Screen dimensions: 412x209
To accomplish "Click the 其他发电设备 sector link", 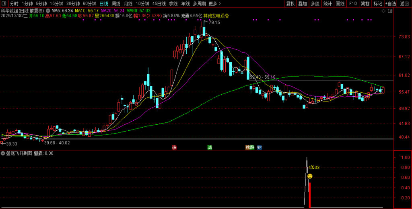I will tap(216, 16).
